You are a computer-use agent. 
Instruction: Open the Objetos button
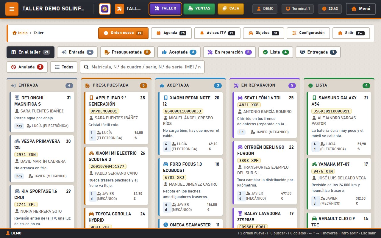[x=263, y=33]
